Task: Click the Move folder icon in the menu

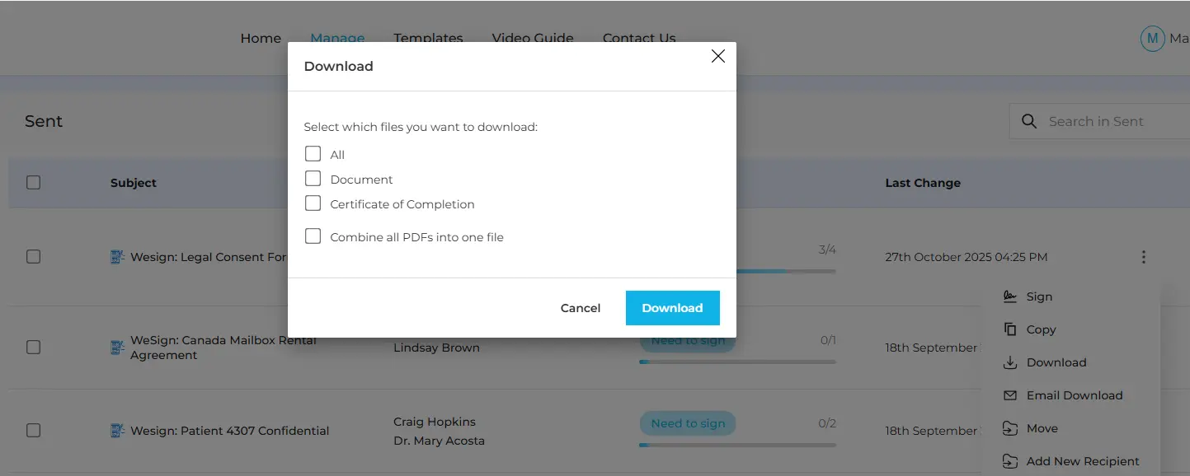Action: pos(1009,428)
